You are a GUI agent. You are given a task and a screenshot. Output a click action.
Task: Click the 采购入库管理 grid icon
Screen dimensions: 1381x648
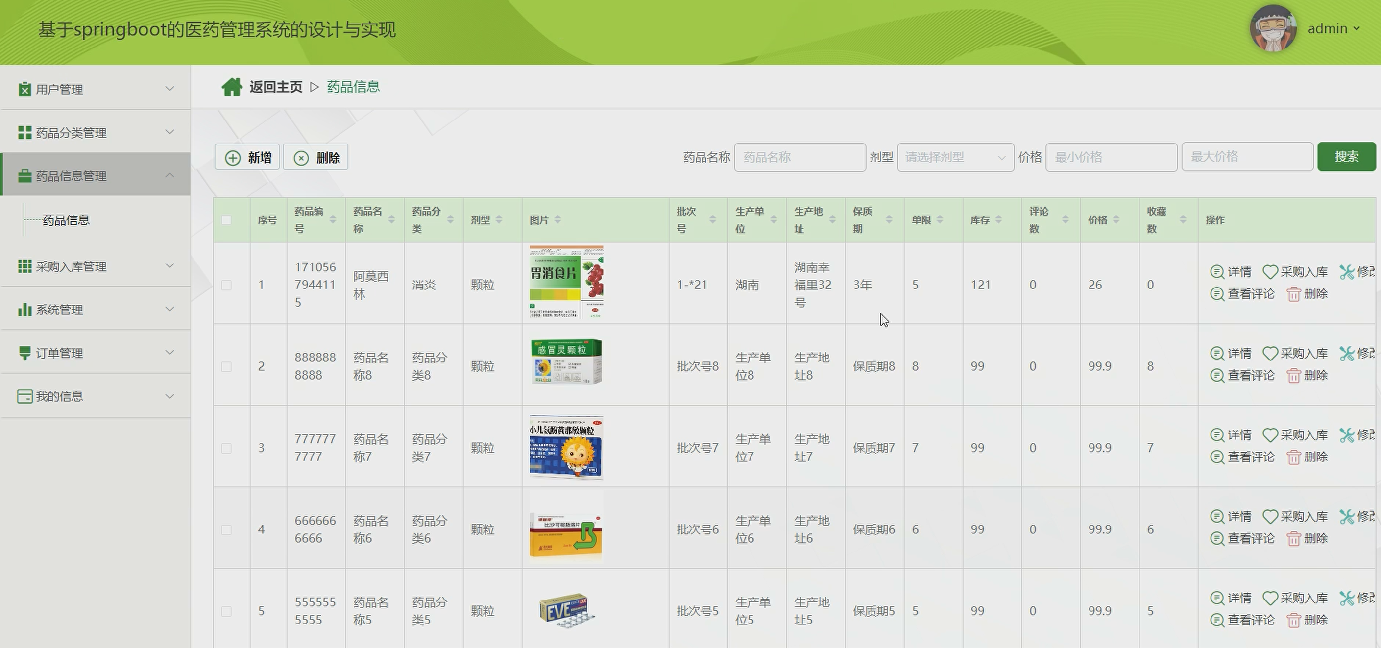click(x=24, y=266)
